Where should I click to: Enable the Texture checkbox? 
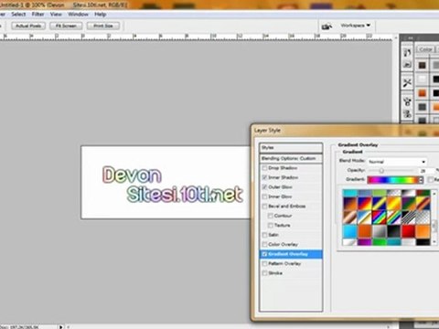[x=270, y=225]
